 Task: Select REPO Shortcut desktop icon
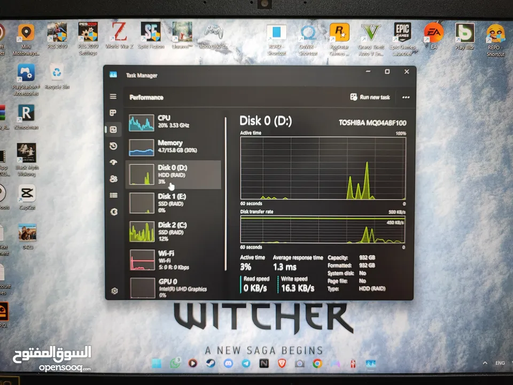point(495,41)
